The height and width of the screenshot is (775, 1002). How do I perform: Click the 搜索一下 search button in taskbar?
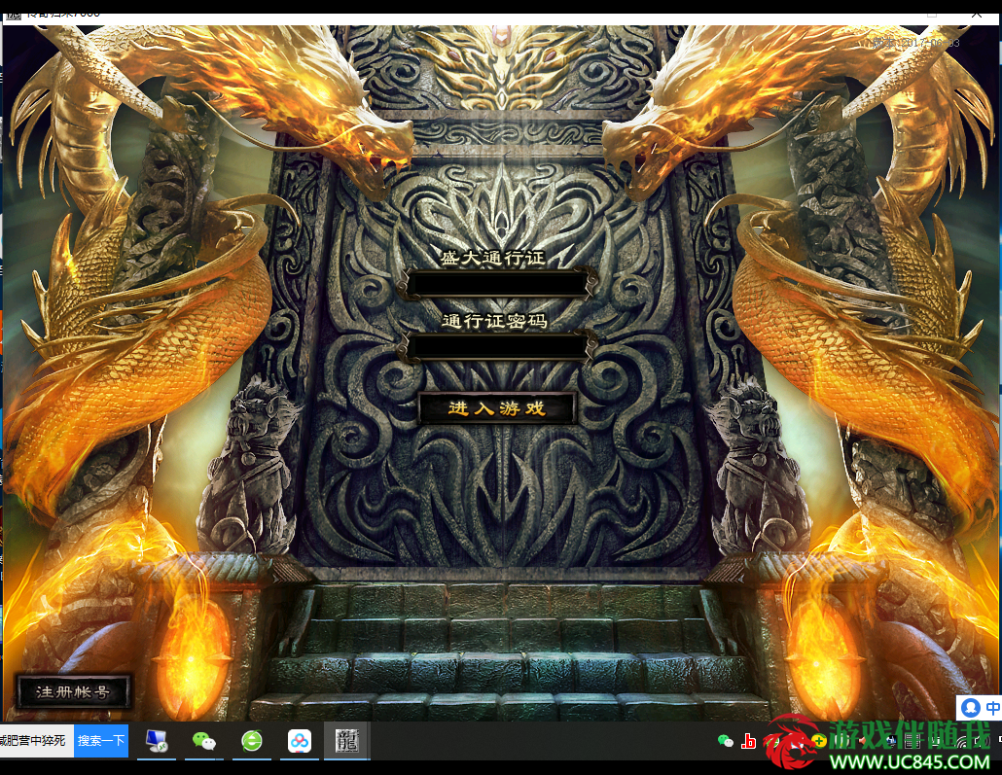coord(101,741)
